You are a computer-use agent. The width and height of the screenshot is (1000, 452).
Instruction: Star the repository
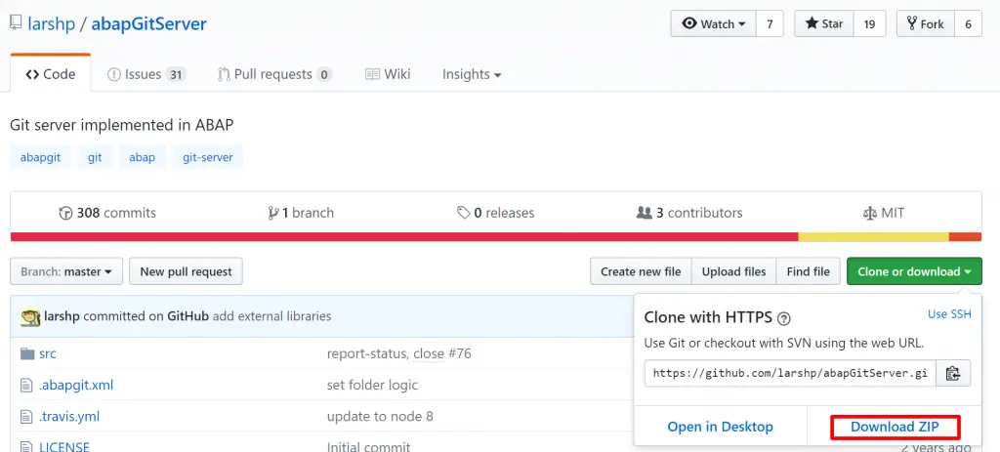point(824,23)
